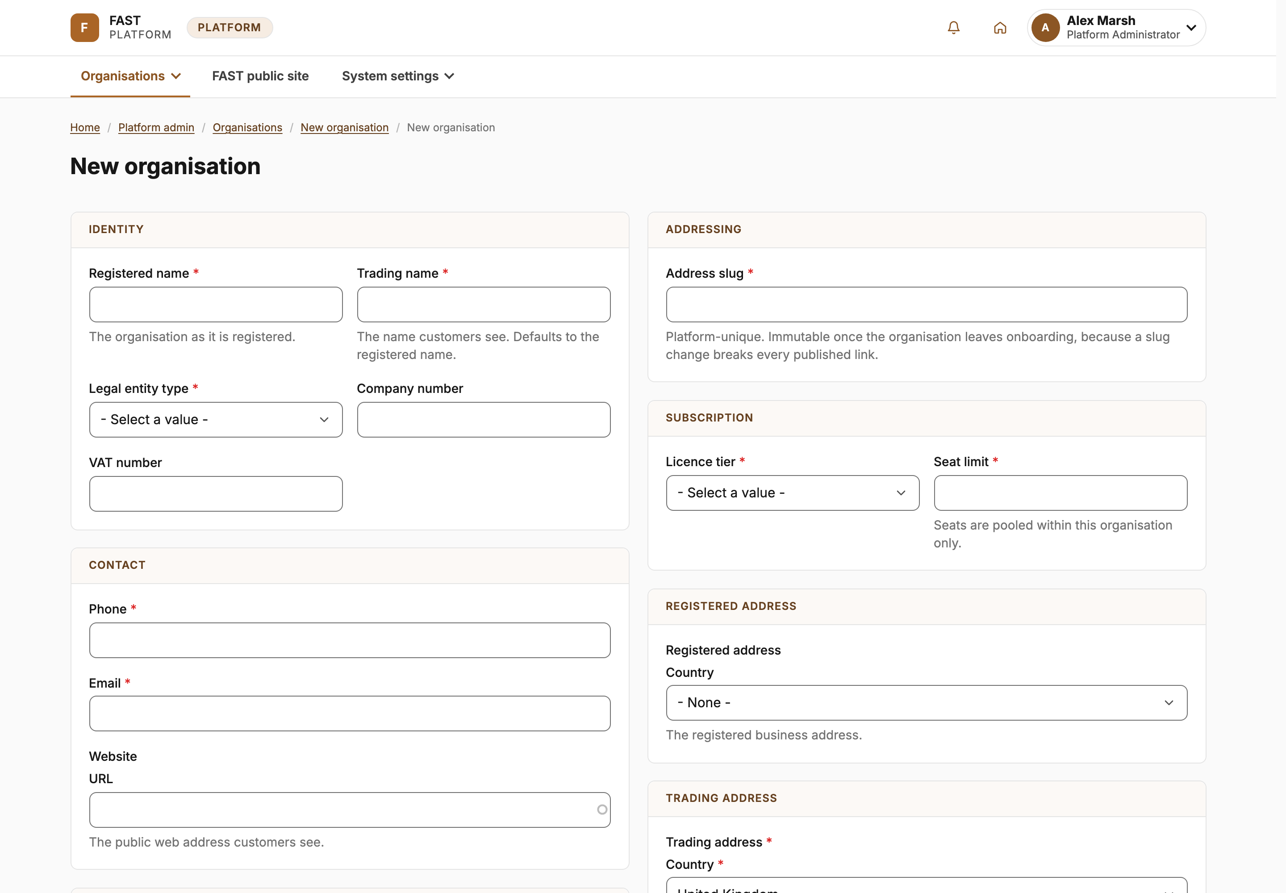Focus the Seat limit field
The image size is (1286, 893).
[x=1061, y=493]
